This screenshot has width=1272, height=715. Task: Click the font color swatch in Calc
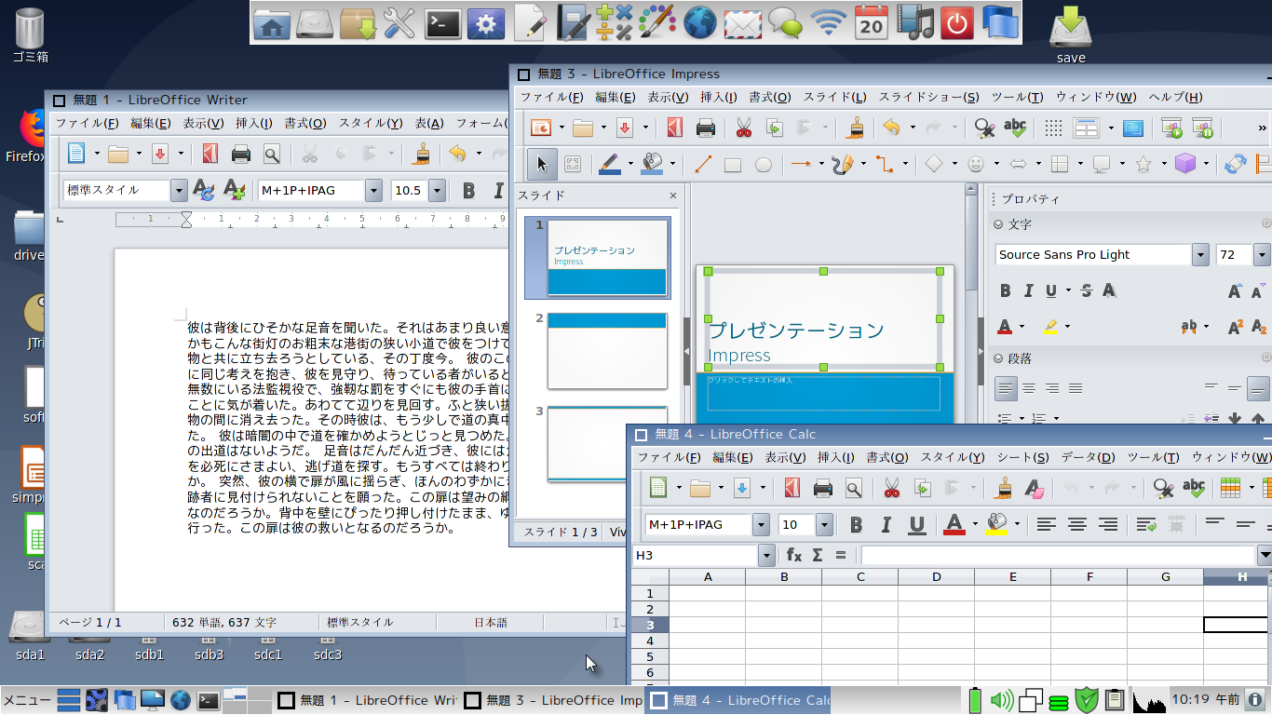point(954,524)
